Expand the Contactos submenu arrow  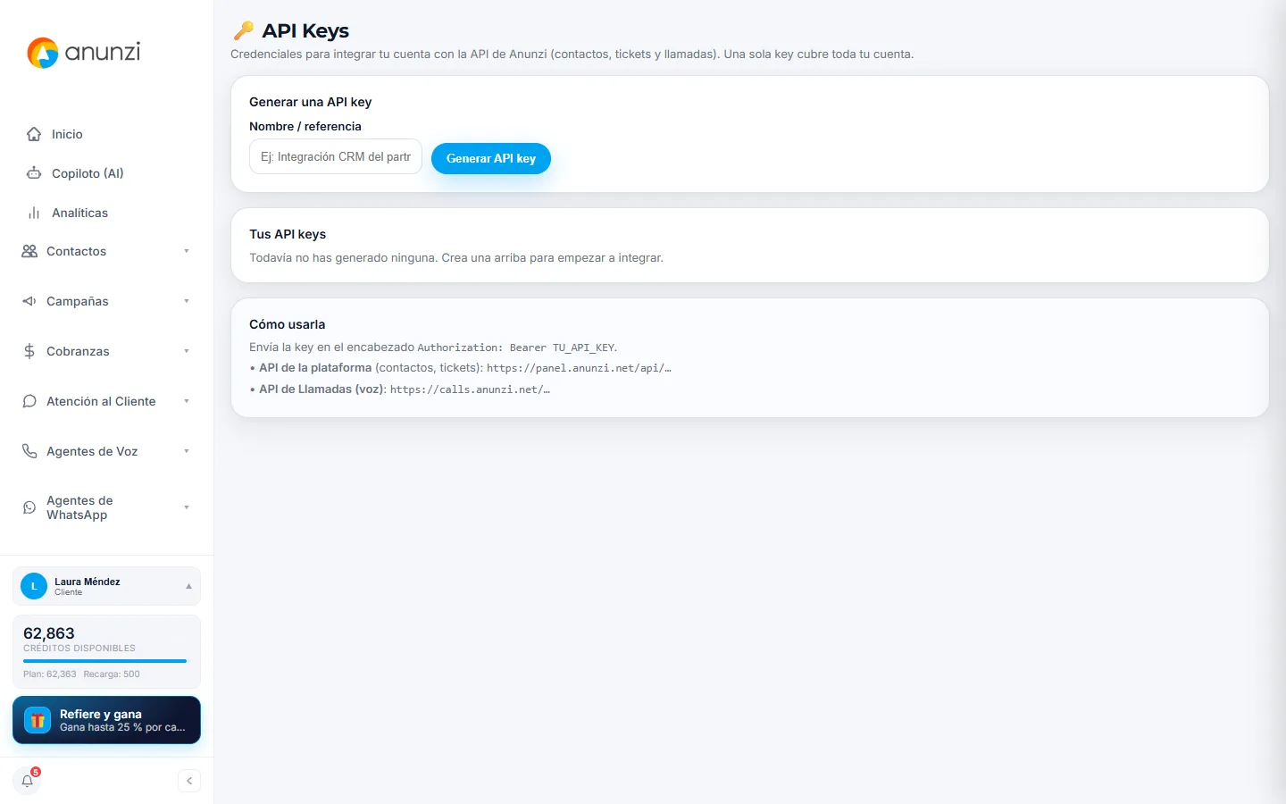[187, 251]
